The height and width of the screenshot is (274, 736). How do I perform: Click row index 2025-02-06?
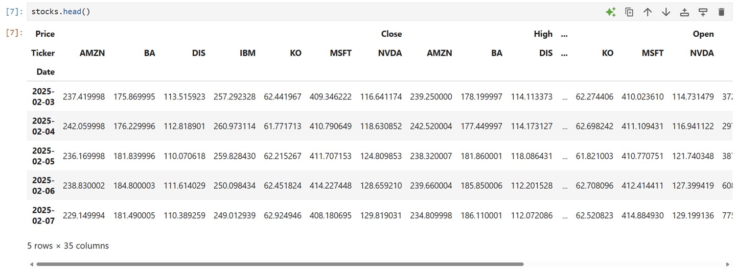(x=43, y=185)
